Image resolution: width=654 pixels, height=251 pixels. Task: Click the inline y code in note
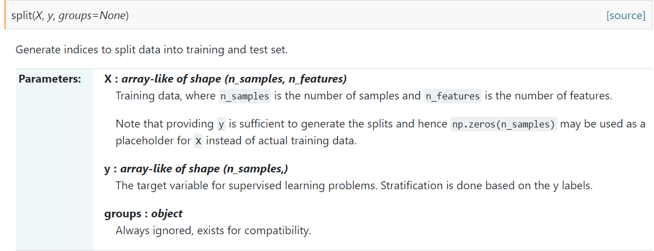point(221,124)
